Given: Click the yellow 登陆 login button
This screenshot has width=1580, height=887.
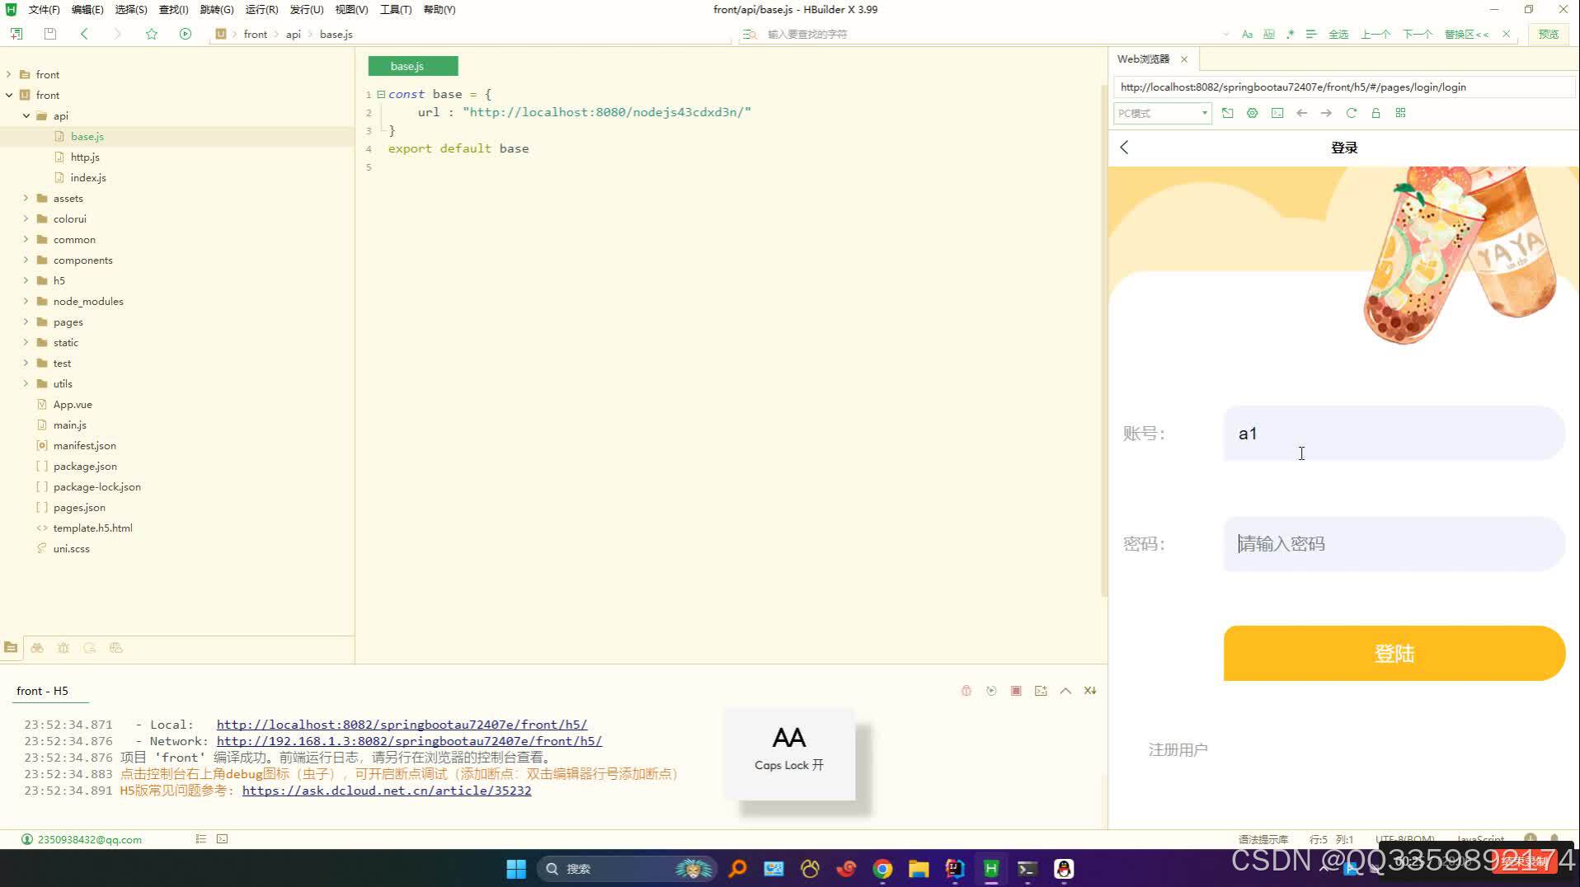Looking at the screenshot, I should pyautogui.click(x=1394, y=653).
